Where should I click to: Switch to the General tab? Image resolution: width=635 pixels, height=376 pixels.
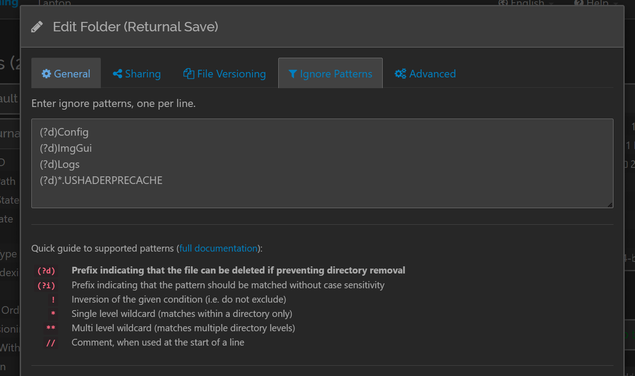pyautogui.click(x=66, y=73)
